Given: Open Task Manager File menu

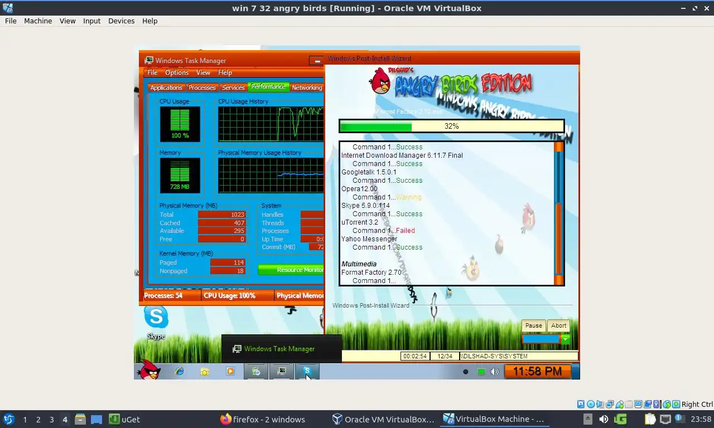Looking at the screenshot, I should click(152, 72).
